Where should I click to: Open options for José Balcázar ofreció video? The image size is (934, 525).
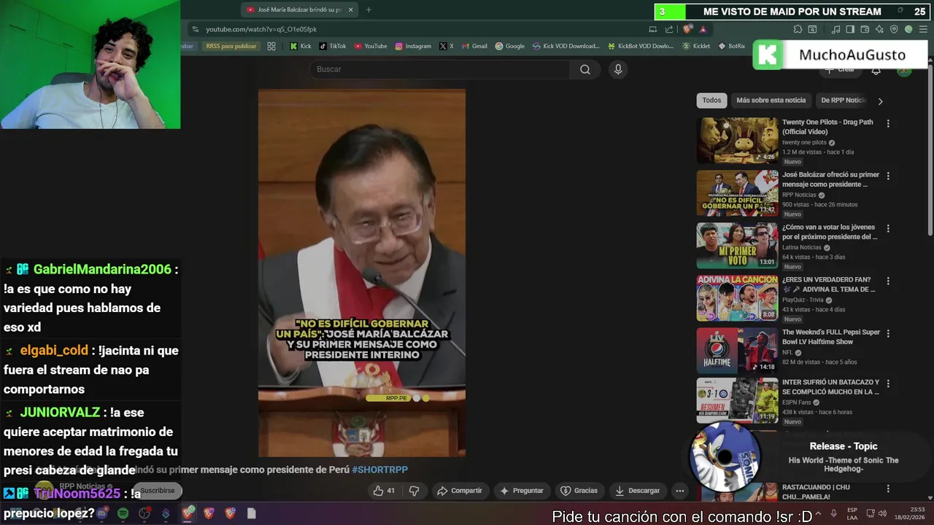888,176
